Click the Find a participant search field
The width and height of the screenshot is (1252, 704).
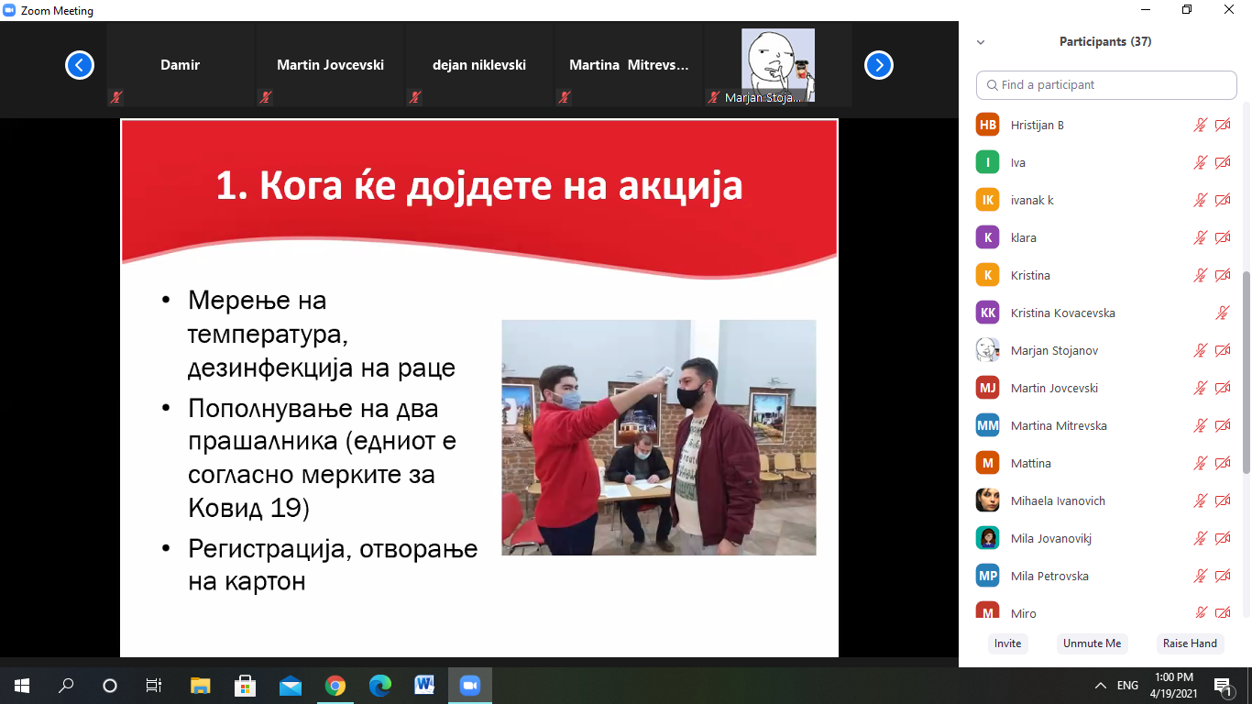(1106, 84)
